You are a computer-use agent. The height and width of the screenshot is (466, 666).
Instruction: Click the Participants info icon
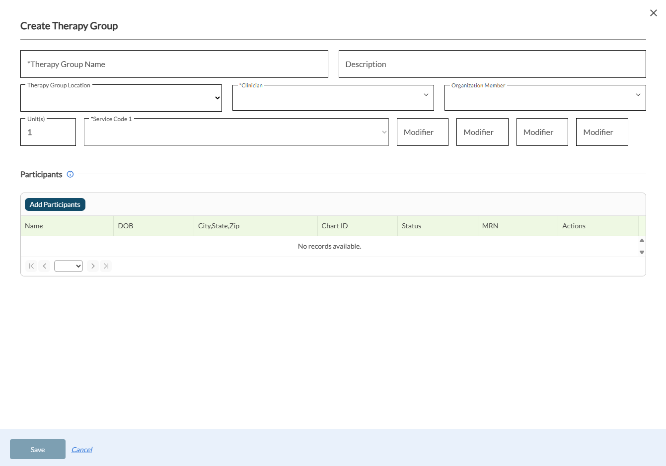[x=70, y=174]
